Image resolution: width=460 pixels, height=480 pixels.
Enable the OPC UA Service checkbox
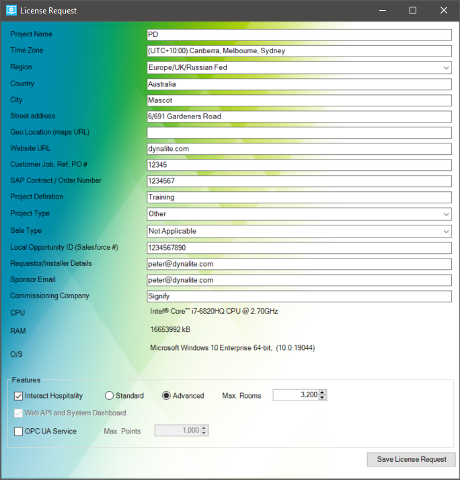pyautogui.click(x=18, y=432)
